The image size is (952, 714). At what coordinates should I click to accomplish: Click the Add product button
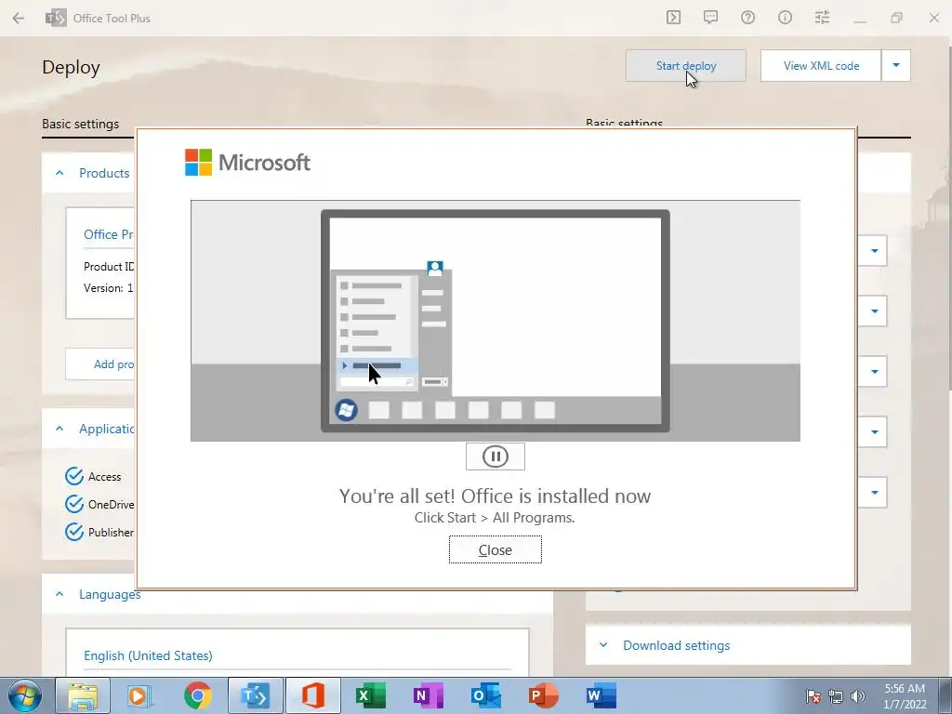(100, 364)
